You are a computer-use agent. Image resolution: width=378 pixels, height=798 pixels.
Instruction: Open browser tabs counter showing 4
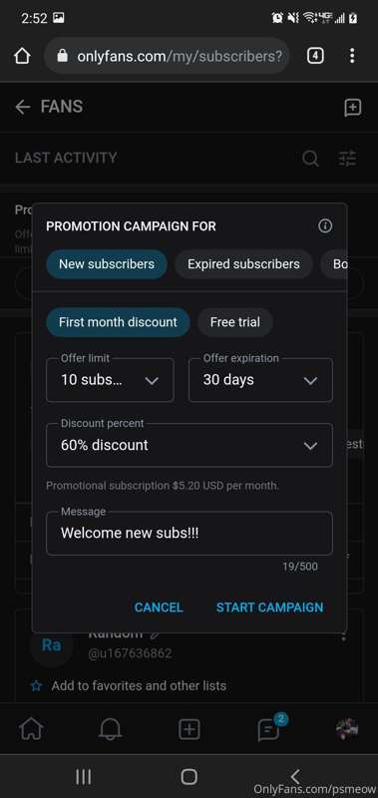315,56
